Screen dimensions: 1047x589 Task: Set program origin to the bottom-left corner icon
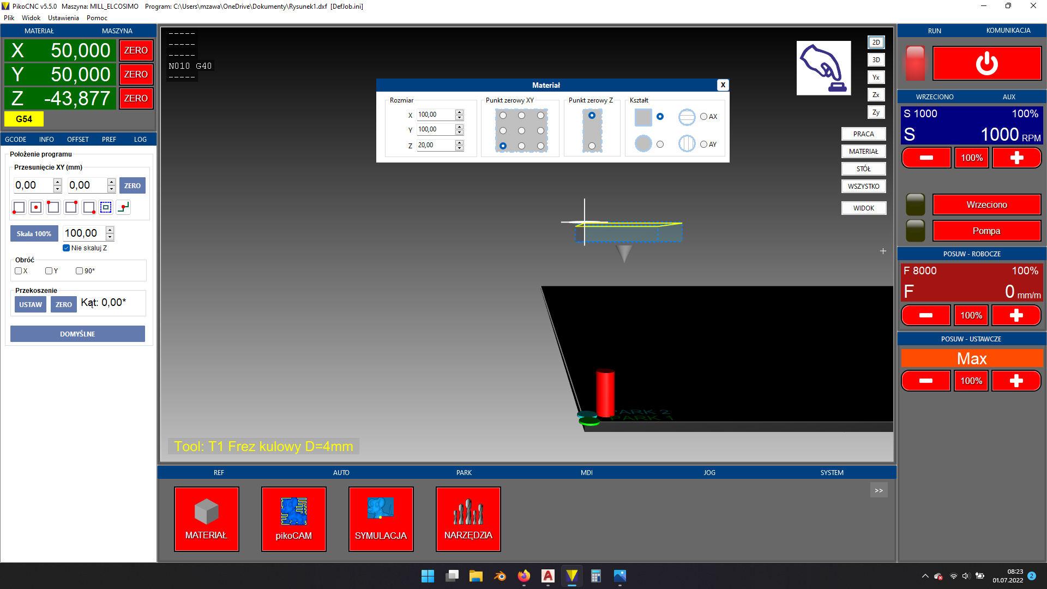(x=19, y=207)
